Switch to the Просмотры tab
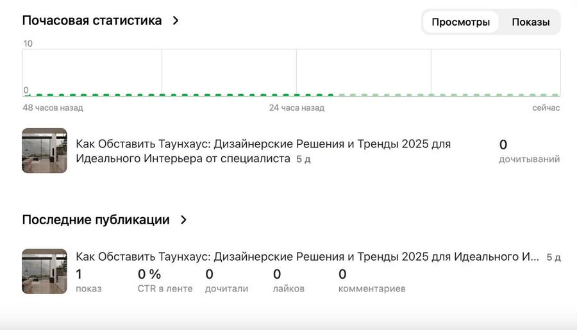Viewport: 577px width, 330px height. (x=460, y=22)
